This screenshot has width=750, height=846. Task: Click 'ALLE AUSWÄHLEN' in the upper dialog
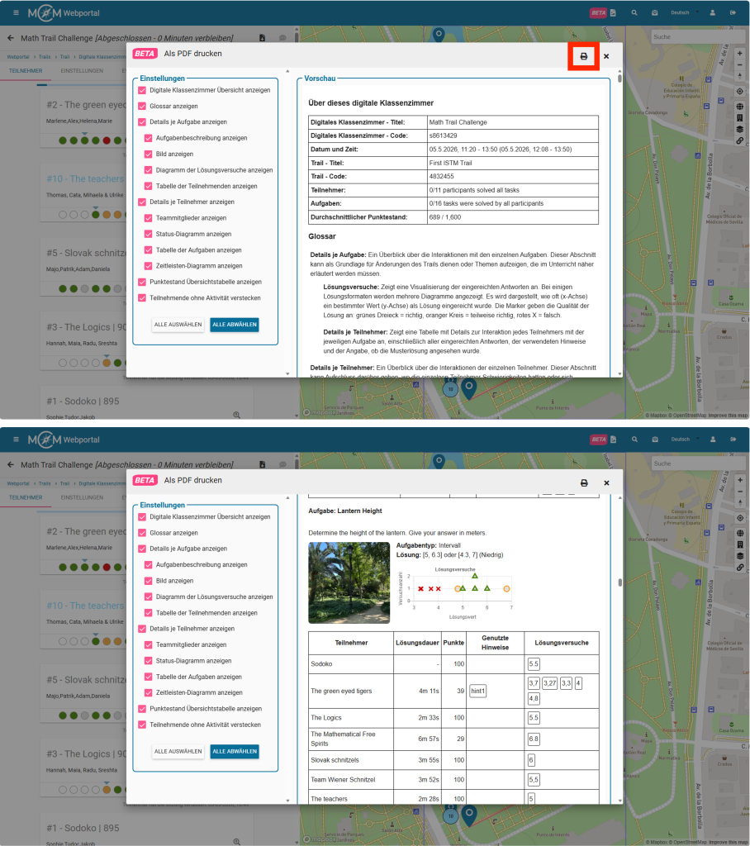click(x=178, y=324)
